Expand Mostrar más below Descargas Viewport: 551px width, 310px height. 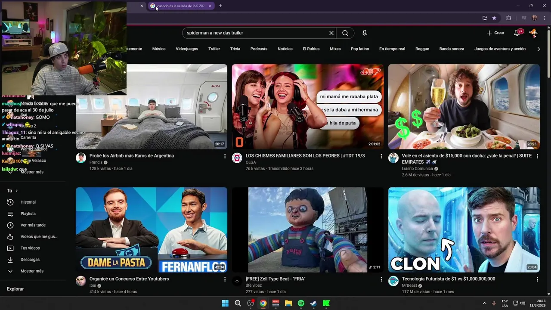pos(32,271)
